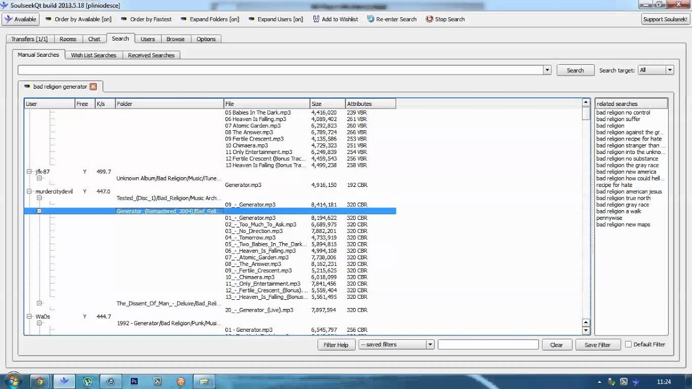Open uTorrent from the taskbar

tap(88, 381)
